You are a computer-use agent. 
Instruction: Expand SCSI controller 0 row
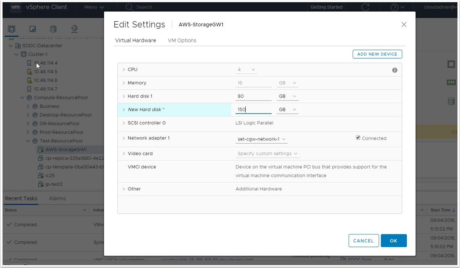click(124, 123)
